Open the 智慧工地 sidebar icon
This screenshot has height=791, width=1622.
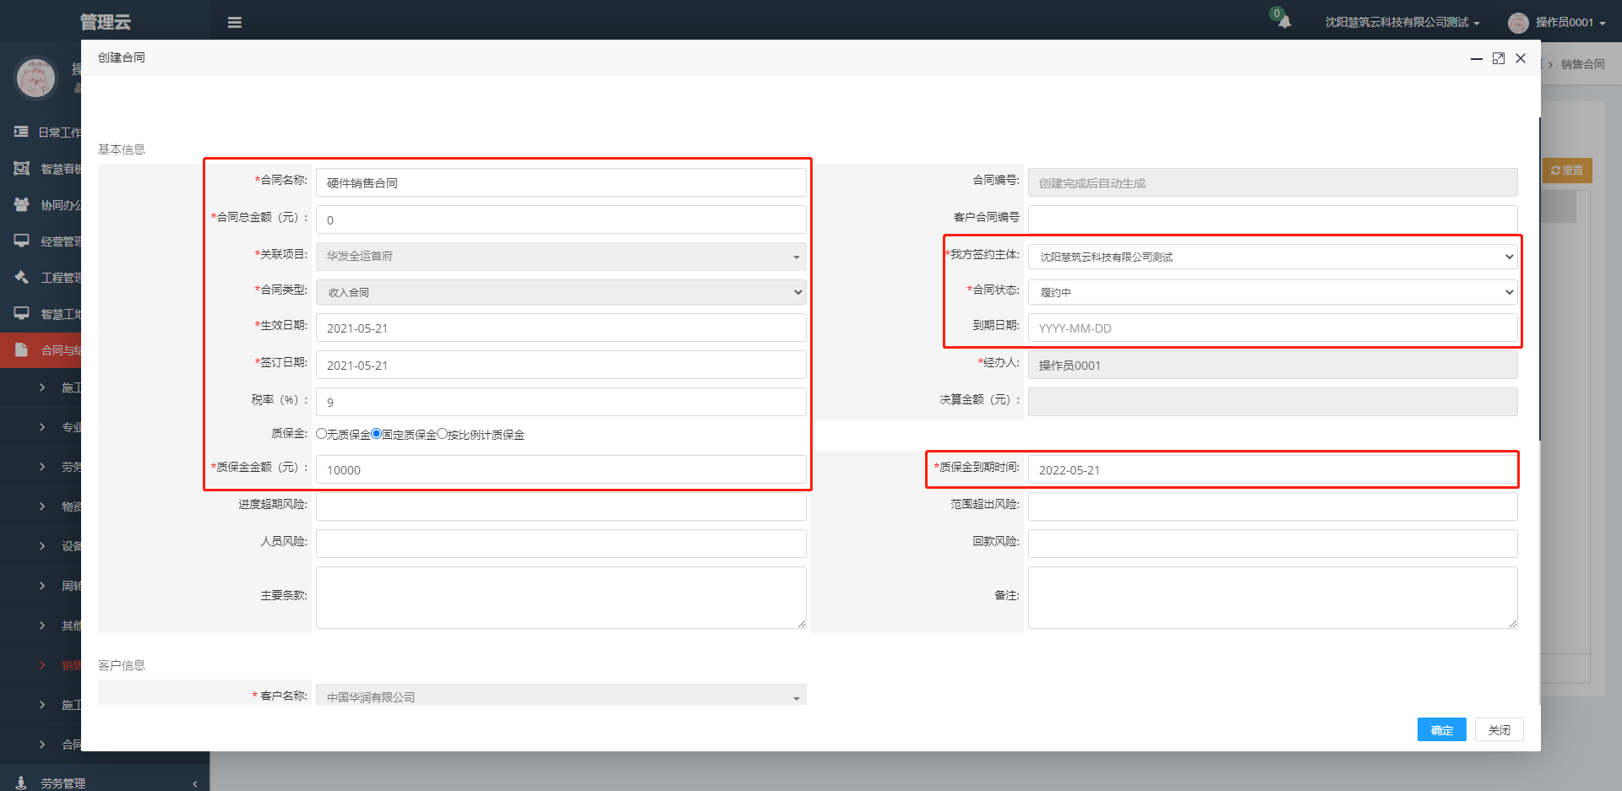coord(22,313)
